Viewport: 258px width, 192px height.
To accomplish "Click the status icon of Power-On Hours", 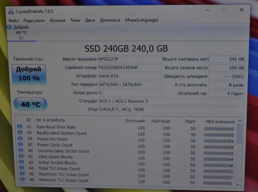I will click(x=20, y=138).
